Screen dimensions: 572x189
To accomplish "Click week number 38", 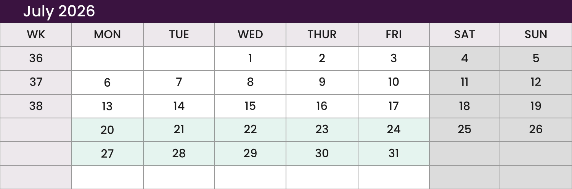I will point(36,106).
